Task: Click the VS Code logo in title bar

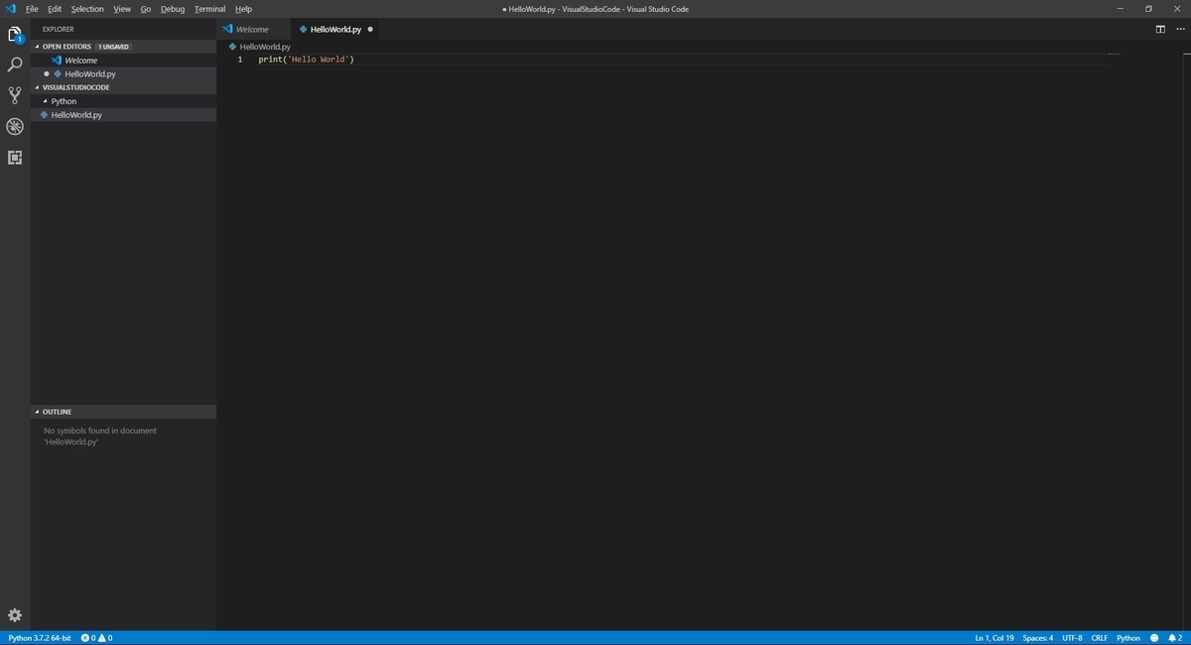Action: point(11,9)
